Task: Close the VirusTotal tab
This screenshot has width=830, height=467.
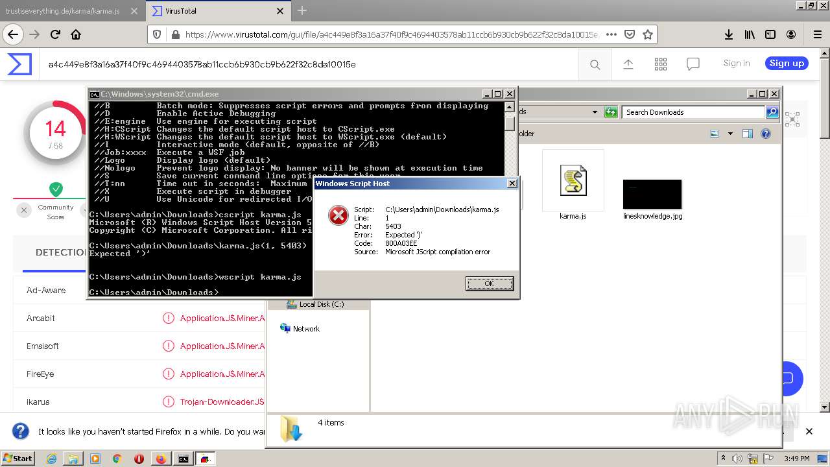Action: pos(280,11)
